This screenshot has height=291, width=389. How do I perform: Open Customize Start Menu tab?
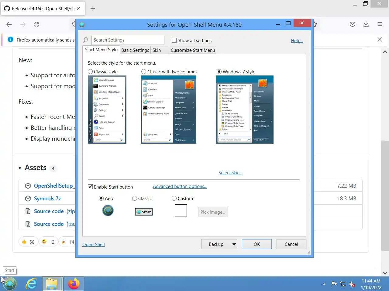[x=193, y=50]
